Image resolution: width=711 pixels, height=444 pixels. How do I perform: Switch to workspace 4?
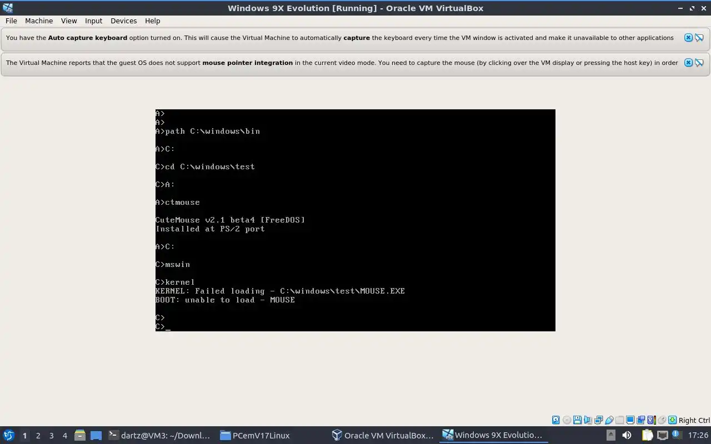point(64,436)
